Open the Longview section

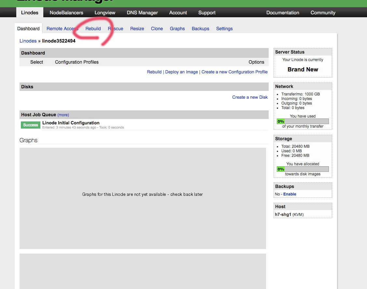(105, 13)
